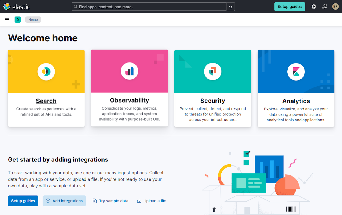The image size is (342, 215).
Task: Open the keyboard shortcut icon beside search bar
Action: 230,6
